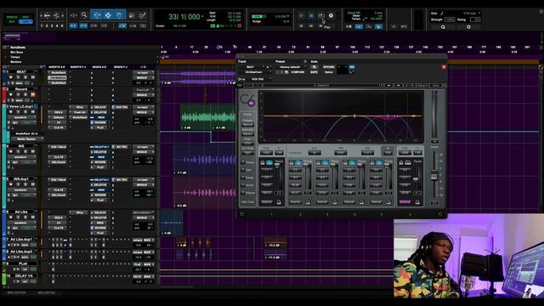Adjust the C6 output fader

[434, 176]
